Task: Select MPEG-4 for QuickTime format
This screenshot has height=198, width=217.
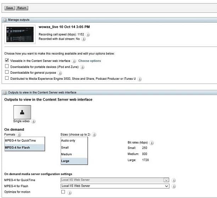Action: (24, 141)
